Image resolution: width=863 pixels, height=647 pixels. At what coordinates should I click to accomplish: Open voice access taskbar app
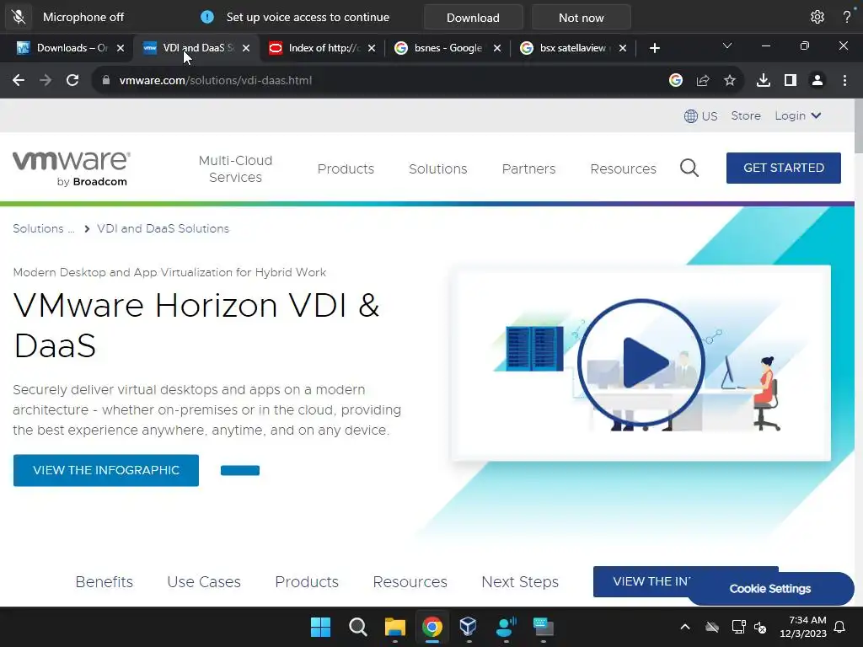point(506,627)
